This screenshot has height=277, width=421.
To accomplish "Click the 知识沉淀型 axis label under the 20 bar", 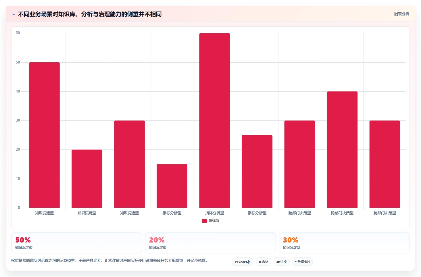I will click(87, 213).
